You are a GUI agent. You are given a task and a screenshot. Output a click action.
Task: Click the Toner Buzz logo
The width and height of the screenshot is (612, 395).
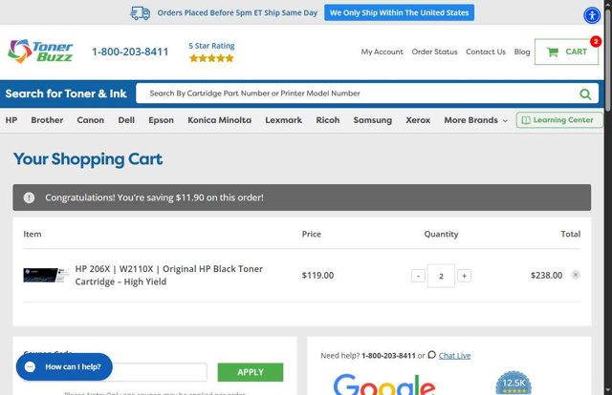[40, 52]
